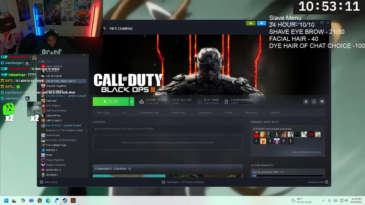
Task: Select Half Sword Demo in library
Action: coord(62,110)
